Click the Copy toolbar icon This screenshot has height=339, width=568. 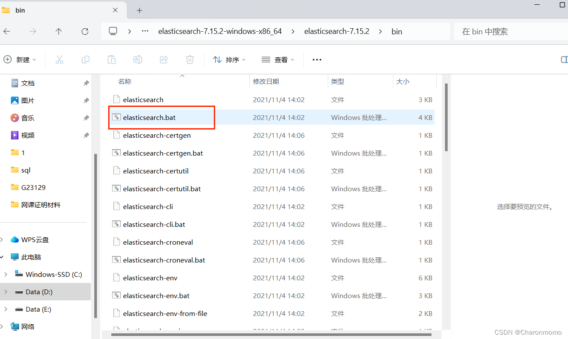coord(86,60)
